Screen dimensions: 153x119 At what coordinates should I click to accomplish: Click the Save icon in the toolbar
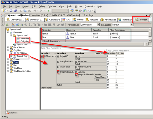point(11,11)
